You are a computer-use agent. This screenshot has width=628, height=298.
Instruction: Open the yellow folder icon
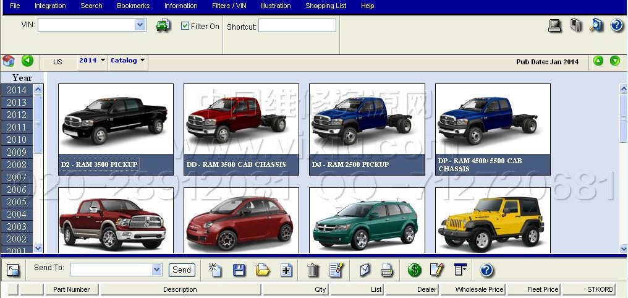pyautogui.click(x=263, y=270)
